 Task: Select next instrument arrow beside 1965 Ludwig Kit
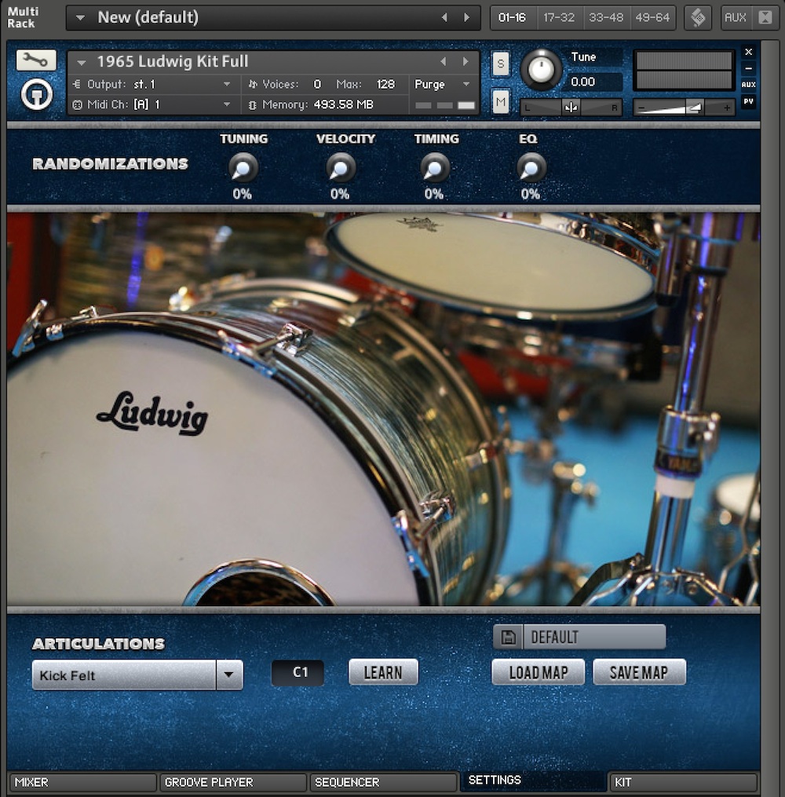tap(466, 61)
